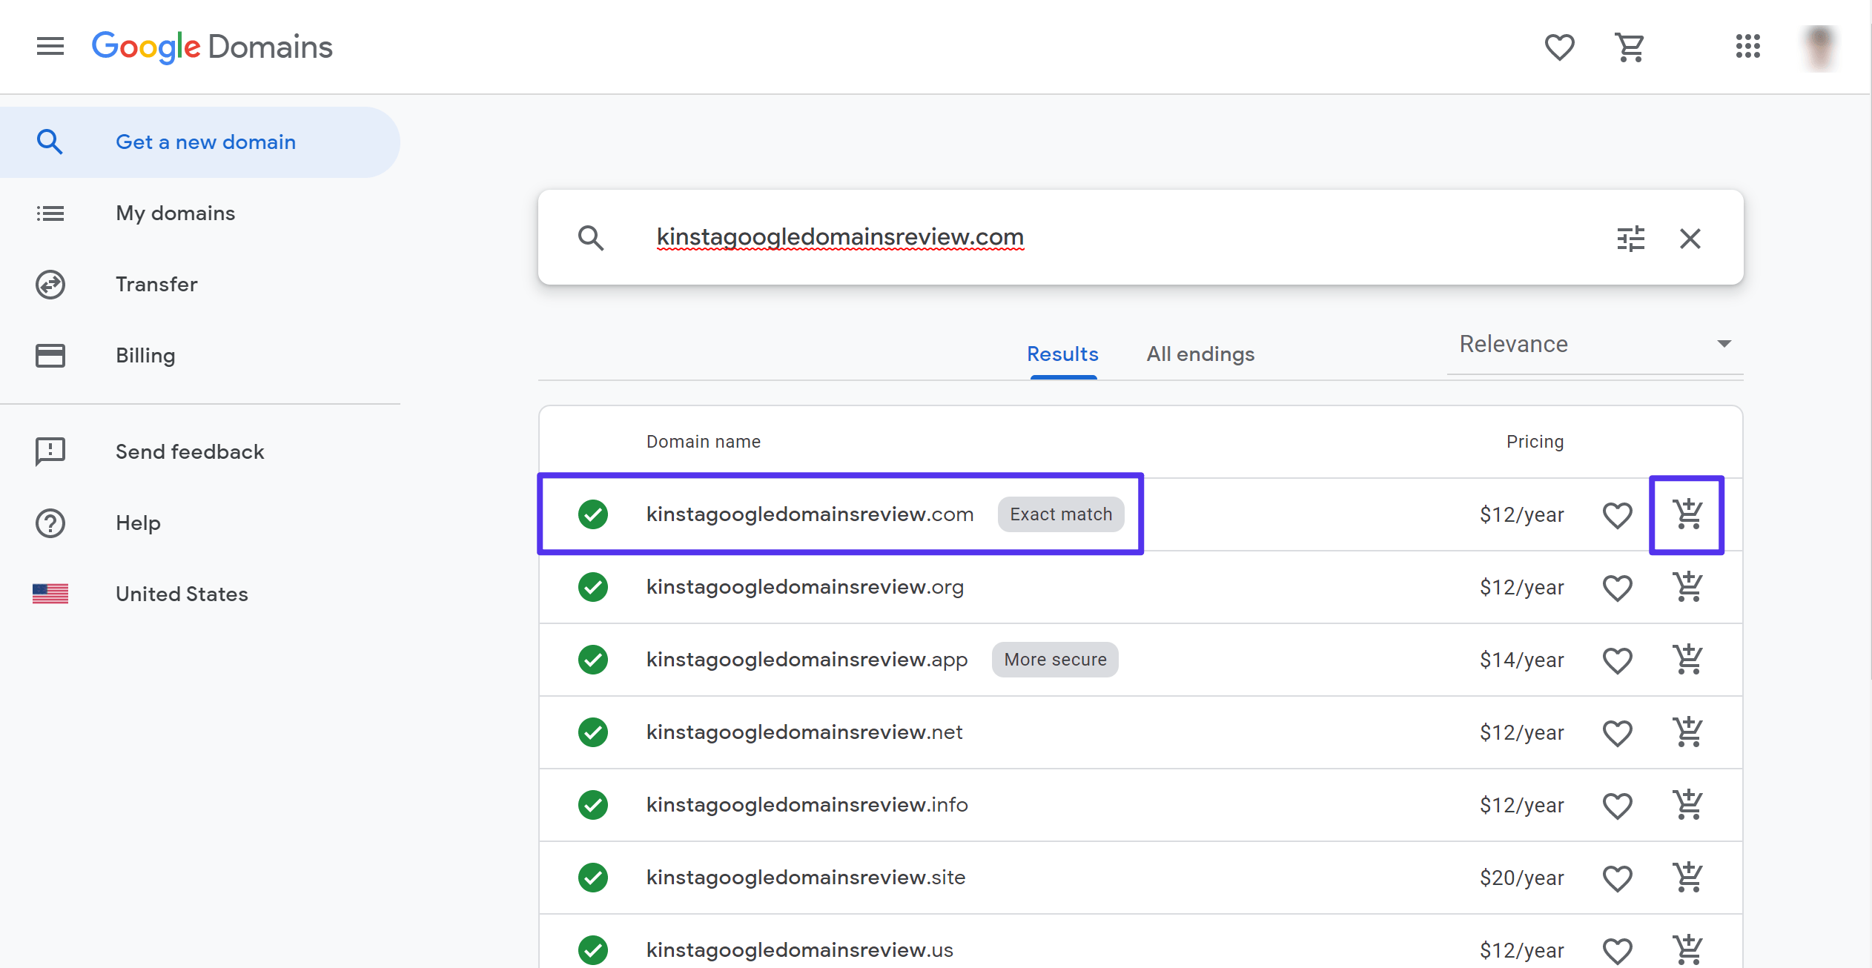This screenshot has height=968, width=1872.
Task: Click the heart icon for kinstagoogledomainsreview.org
Action: point(1618,586)
